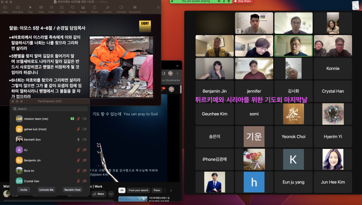Viewport: 362px width, 205px height.
Task: Click video-off icon for Crystal Han
Action: coord(85,181)
